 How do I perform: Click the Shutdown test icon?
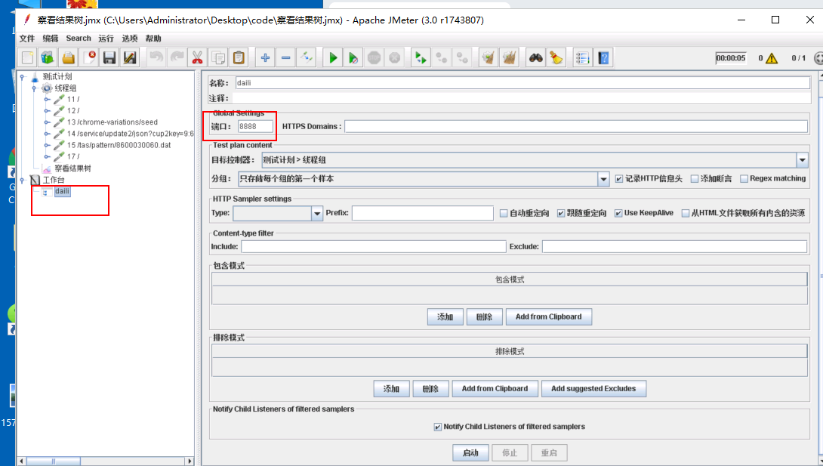pos(395,57)
